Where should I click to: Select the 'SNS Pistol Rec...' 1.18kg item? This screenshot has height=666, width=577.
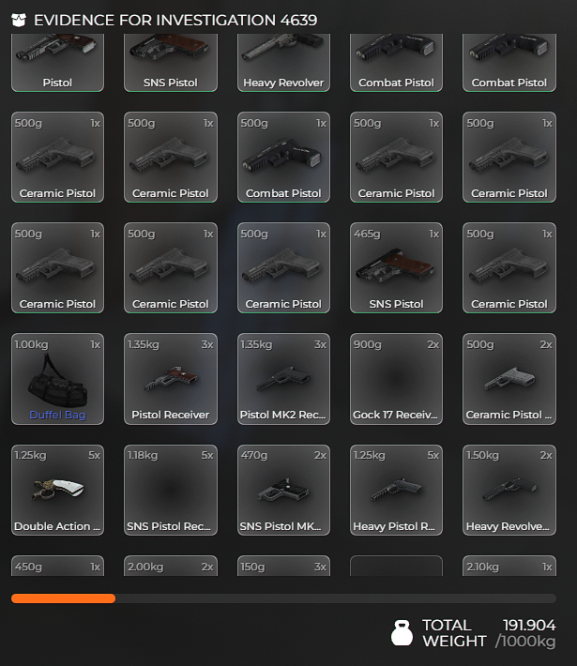(x=171, y=491)
